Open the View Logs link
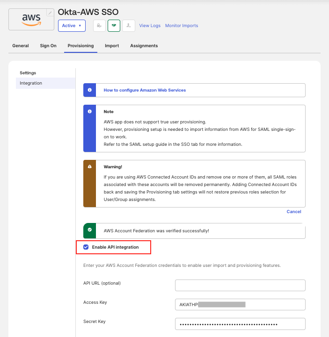 [x=150, y=26]
